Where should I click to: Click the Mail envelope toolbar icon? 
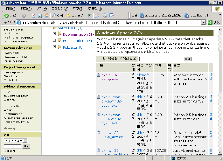97,15
